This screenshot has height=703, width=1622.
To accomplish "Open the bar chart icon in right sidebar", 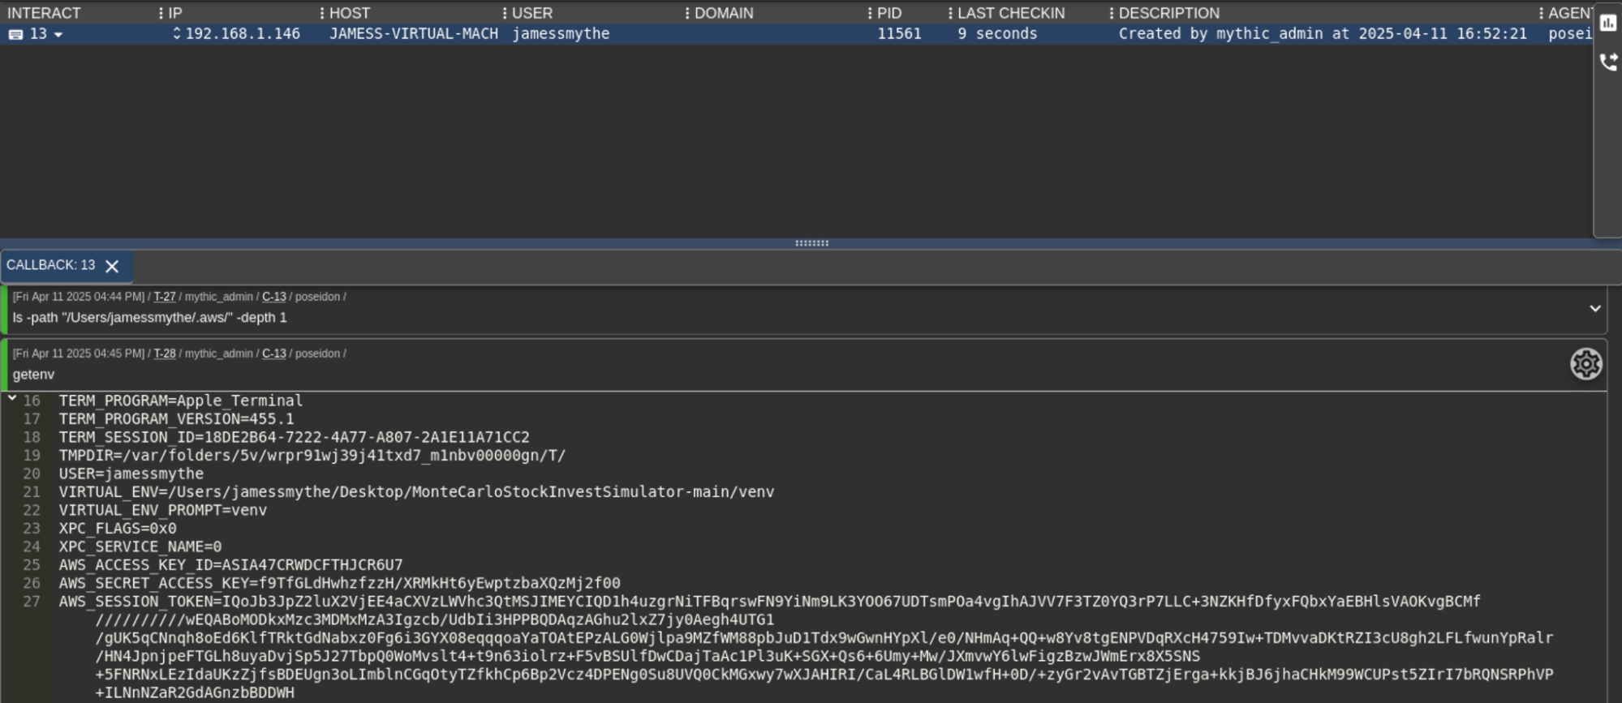I will coord(1607,24).
